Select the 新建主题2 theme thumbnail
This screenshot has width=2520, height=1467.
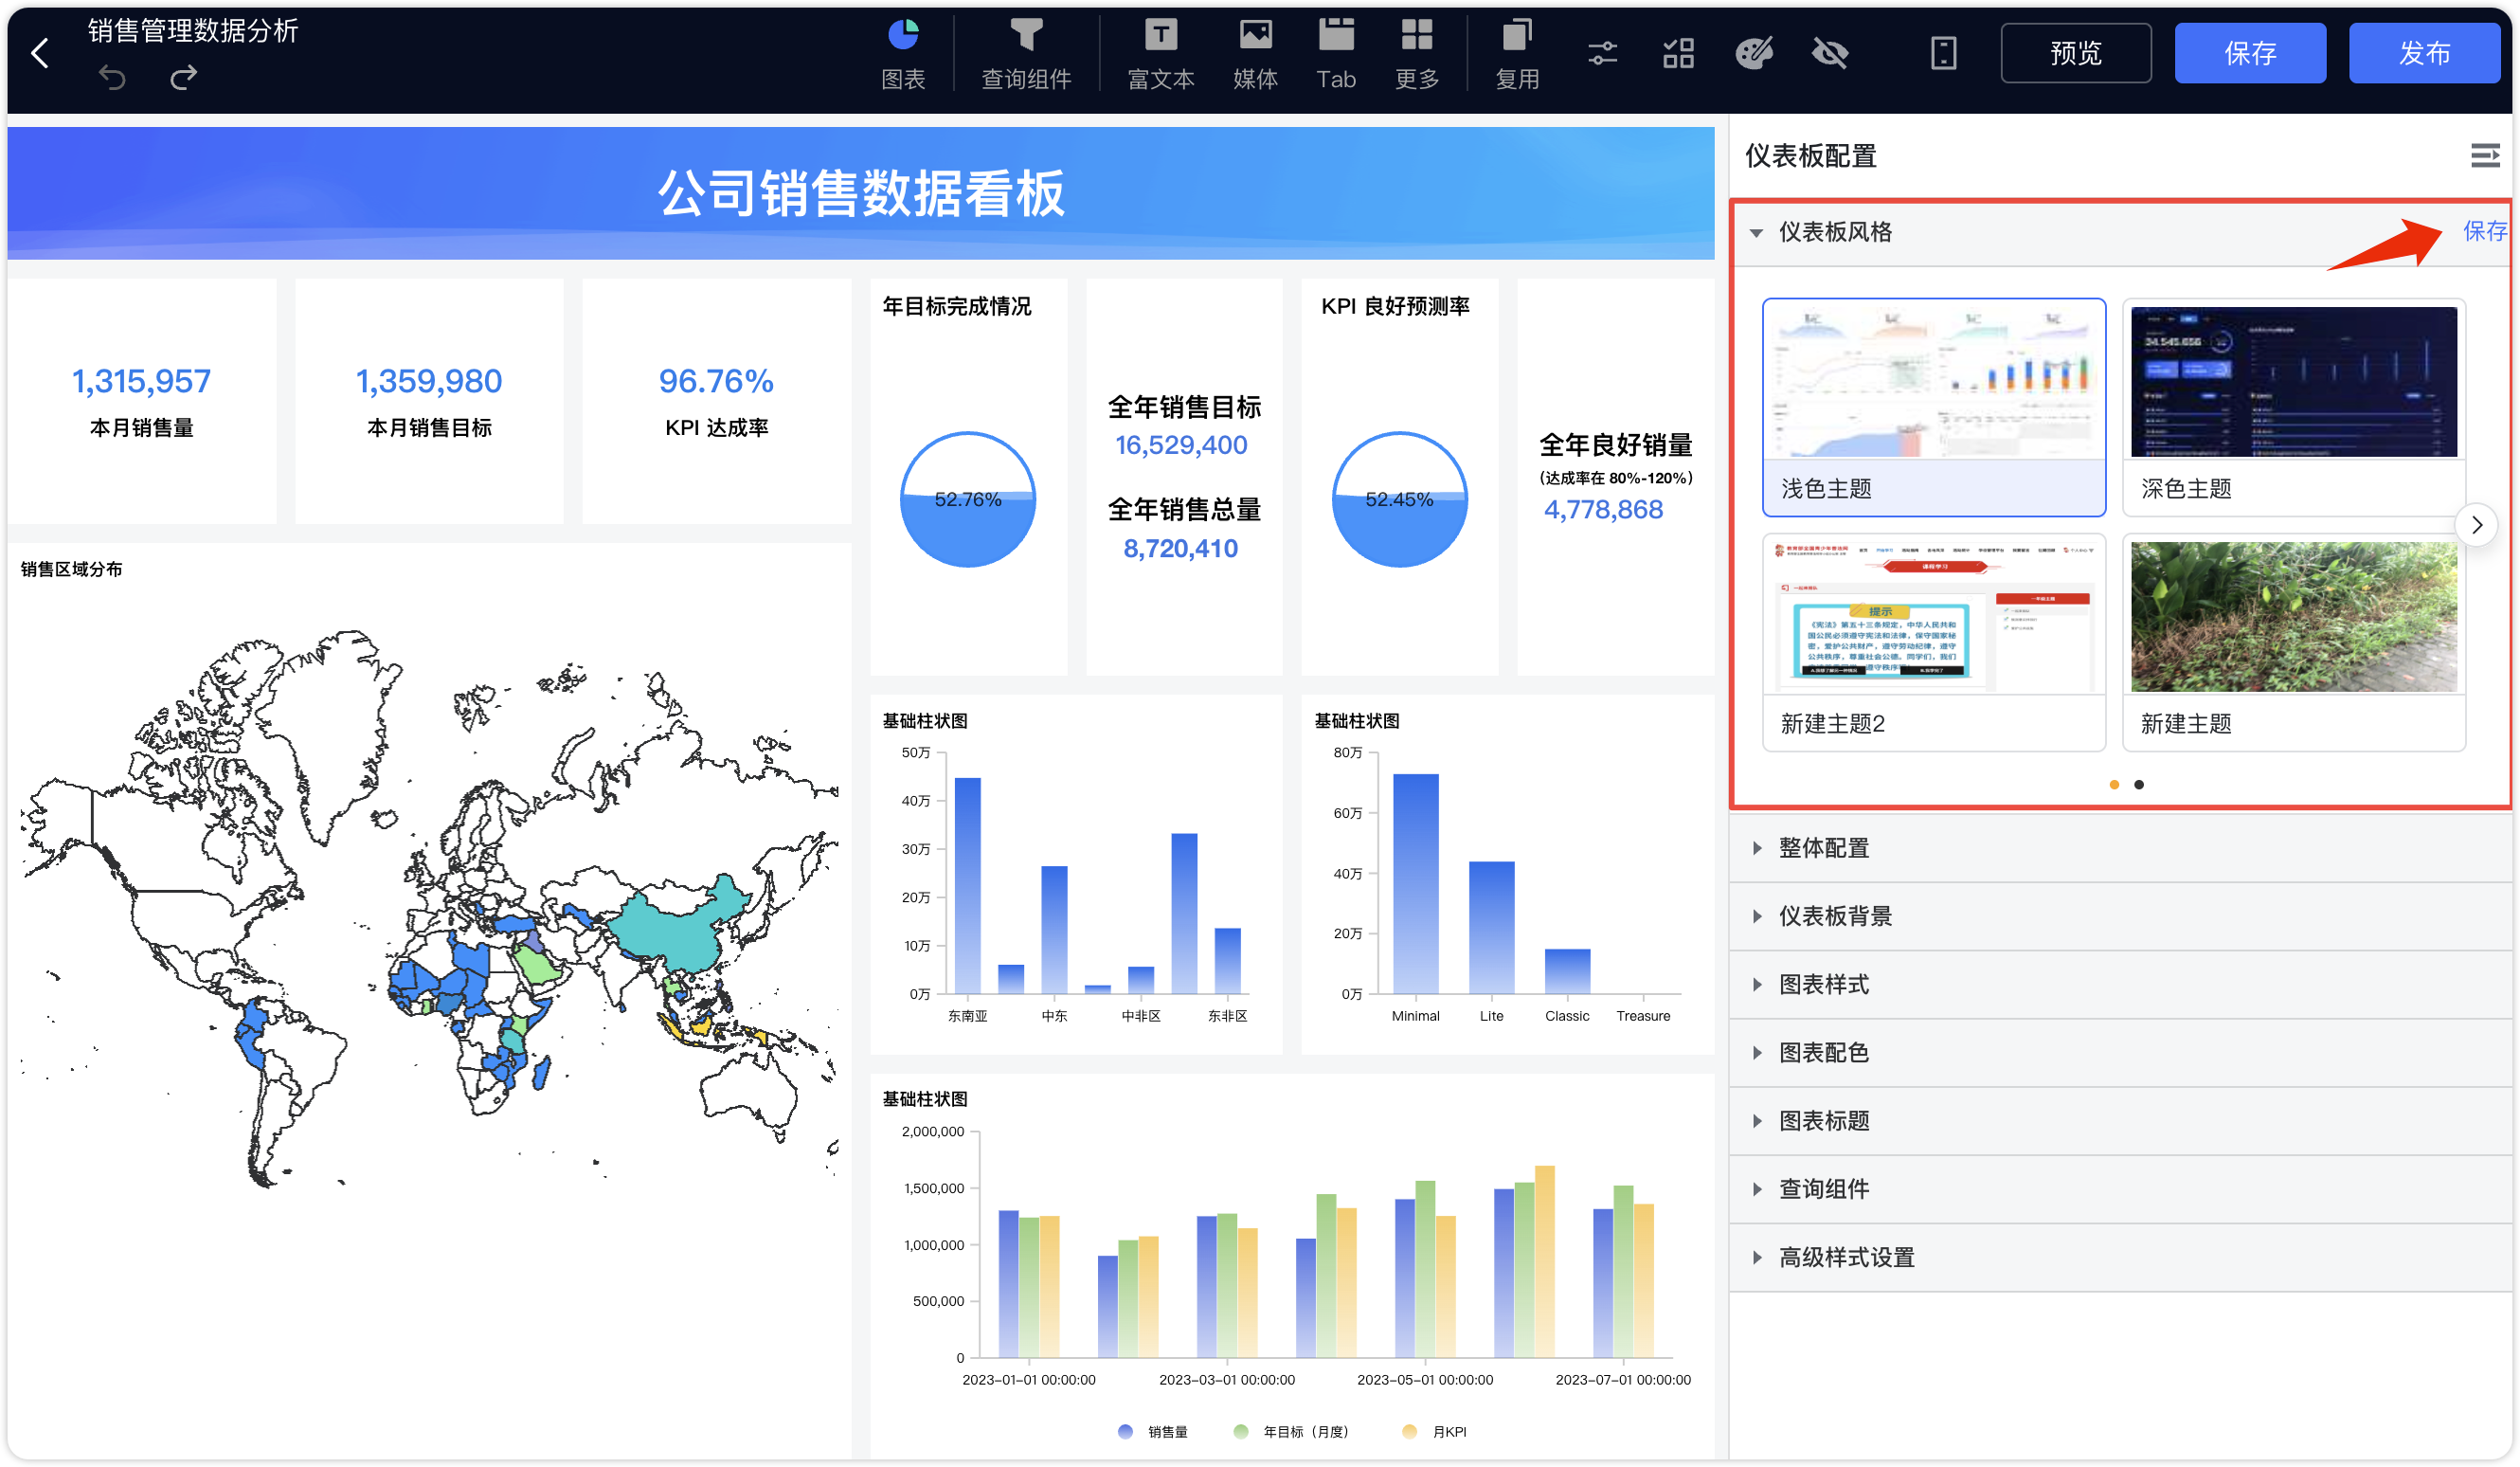coord(1933,642)
